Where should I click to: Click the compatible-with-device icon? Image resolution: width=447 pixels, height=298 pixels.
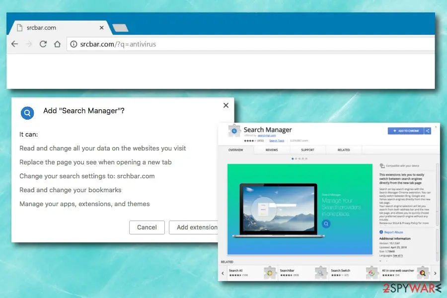pos(382,166)
